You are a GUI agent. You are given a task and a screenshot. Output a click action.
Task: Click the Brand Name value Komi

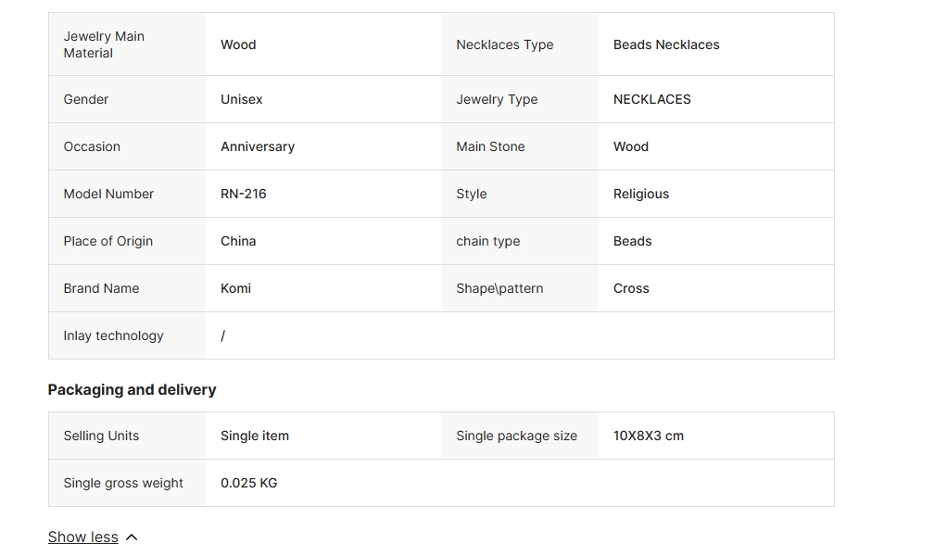(x=235, y=288)
